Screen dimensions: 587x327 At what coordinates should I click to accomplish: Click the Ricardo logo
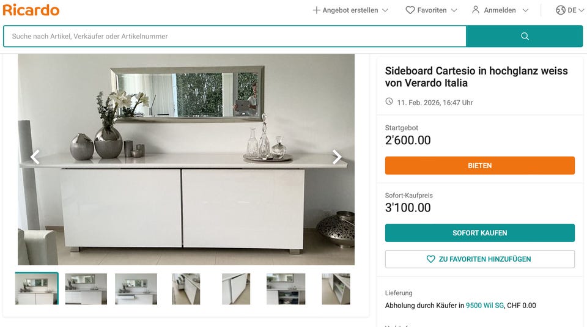pyautogui.click(x=31, y=10)
